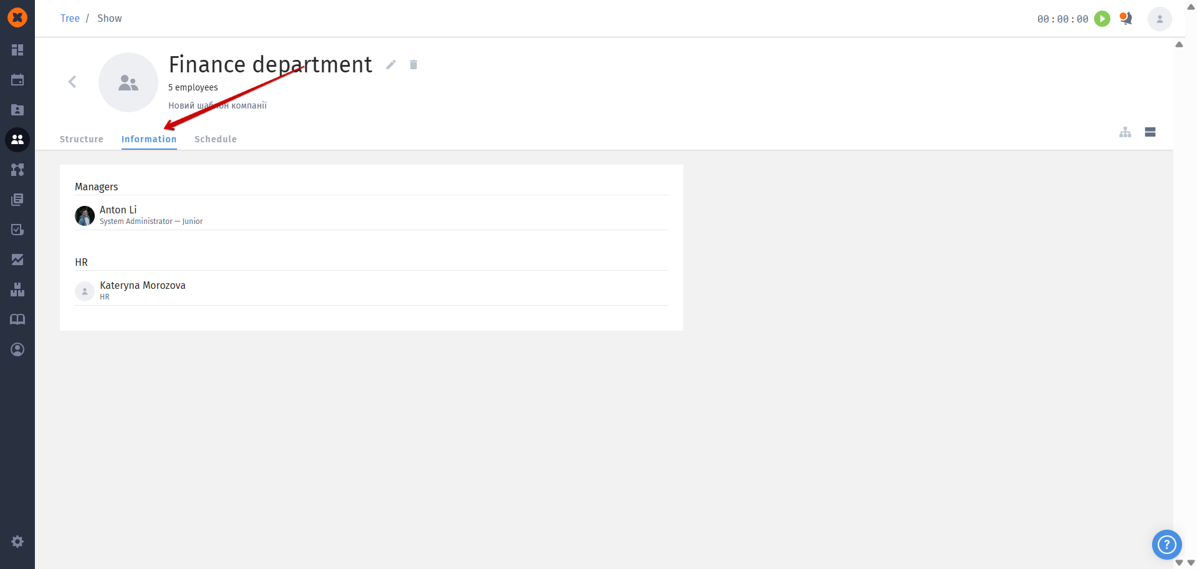Screen dimensions: 1197x569
Task: Open the user profile avatar menu
Action: [x=1160, y=19]
